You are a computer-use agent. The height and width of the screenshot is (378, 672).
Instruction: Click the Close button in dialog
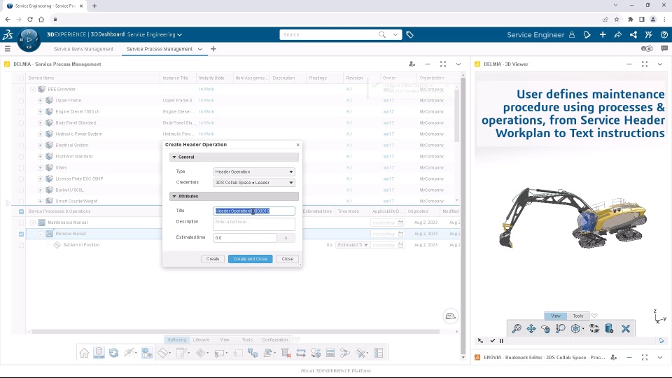point(287,259)
